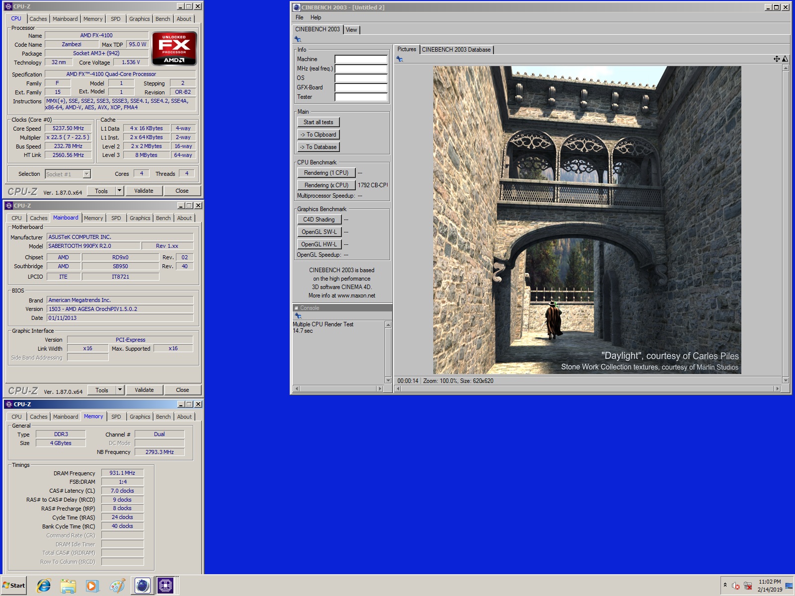Click the MHz (real freq.) input field
This screenshot has height=596, width=795.
pos(361,69)
